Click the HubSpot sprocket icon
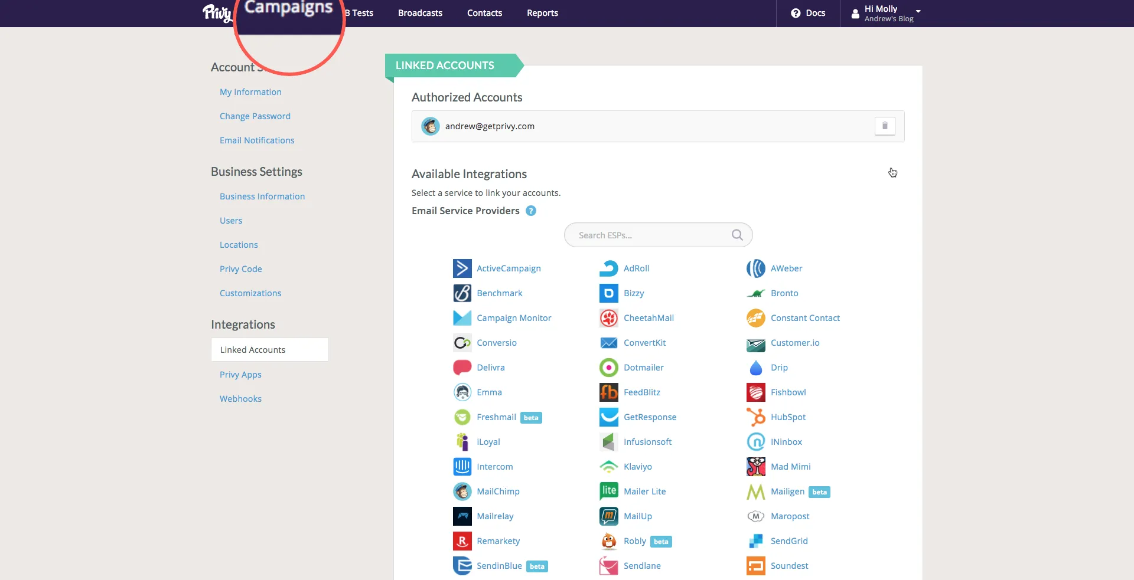 point(756,417)
